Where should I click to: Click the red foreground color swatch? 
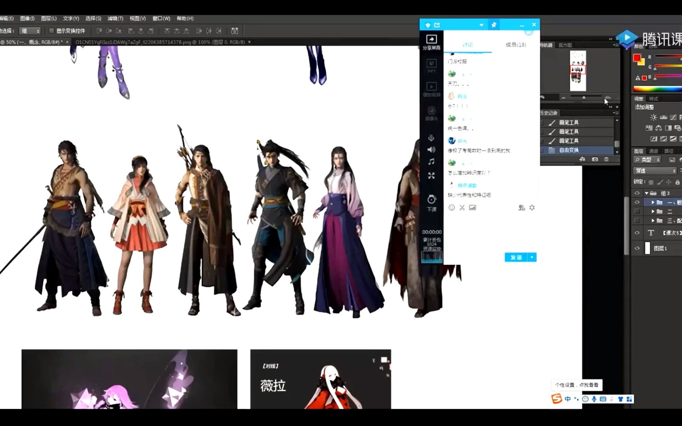pyautogui.click(x=636, y=58)
